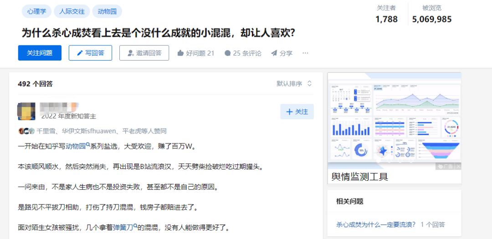492x239 pixels.
Task: Click the 相关问题 section heading
Action: [x=349, y=201]
